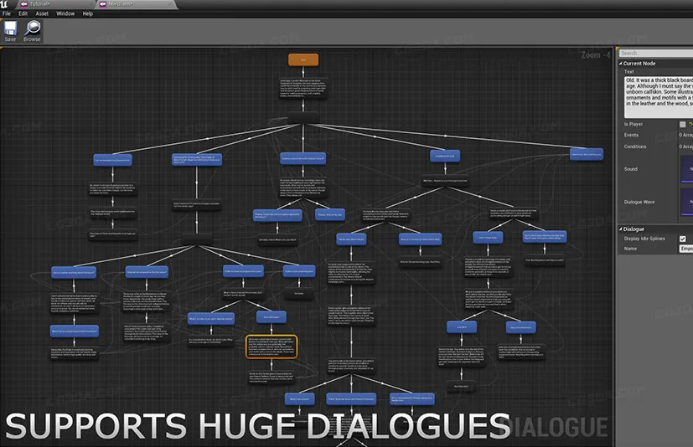The image size is (693, 447).
Task: Click the dialogue Name input field
Action: tap(686, 249)
